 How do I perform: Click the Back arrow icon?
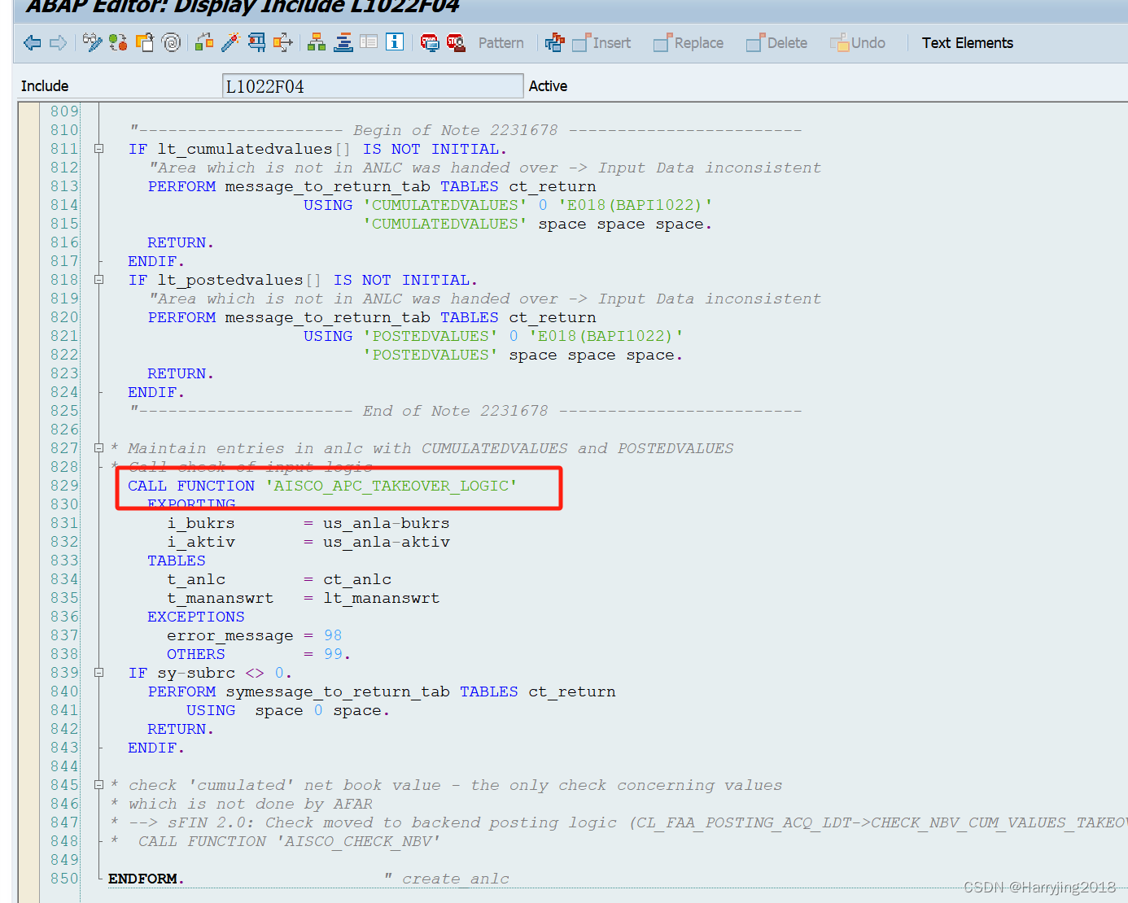point(33,43)
